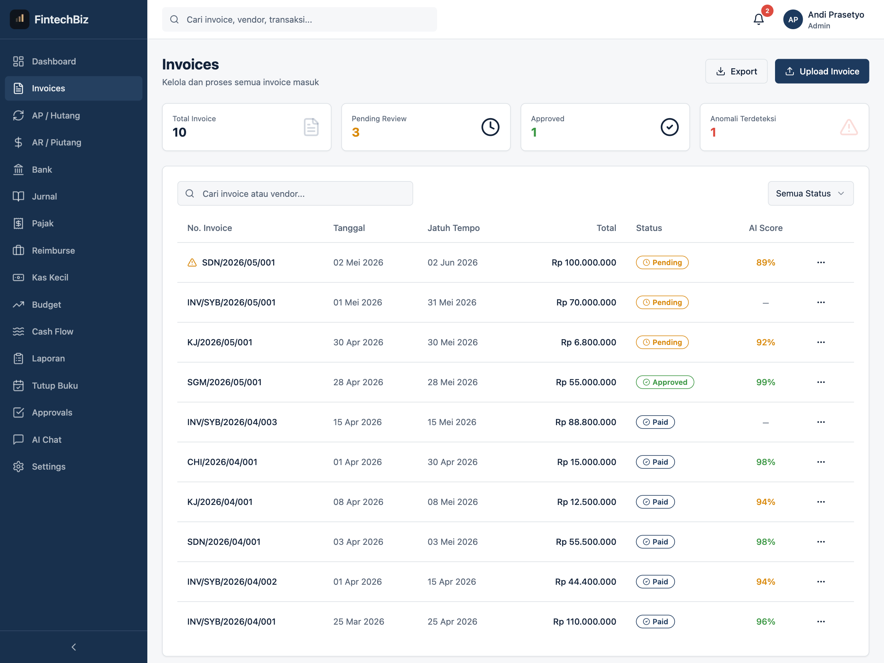Open invoice CHI/2026/04/001

222,462
